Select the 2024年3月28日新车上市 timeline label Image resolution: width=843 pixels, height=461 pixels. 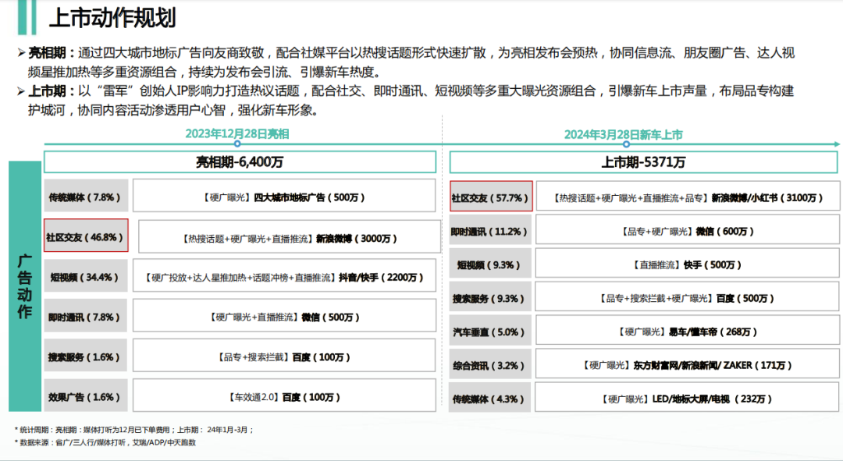point(624,134)
